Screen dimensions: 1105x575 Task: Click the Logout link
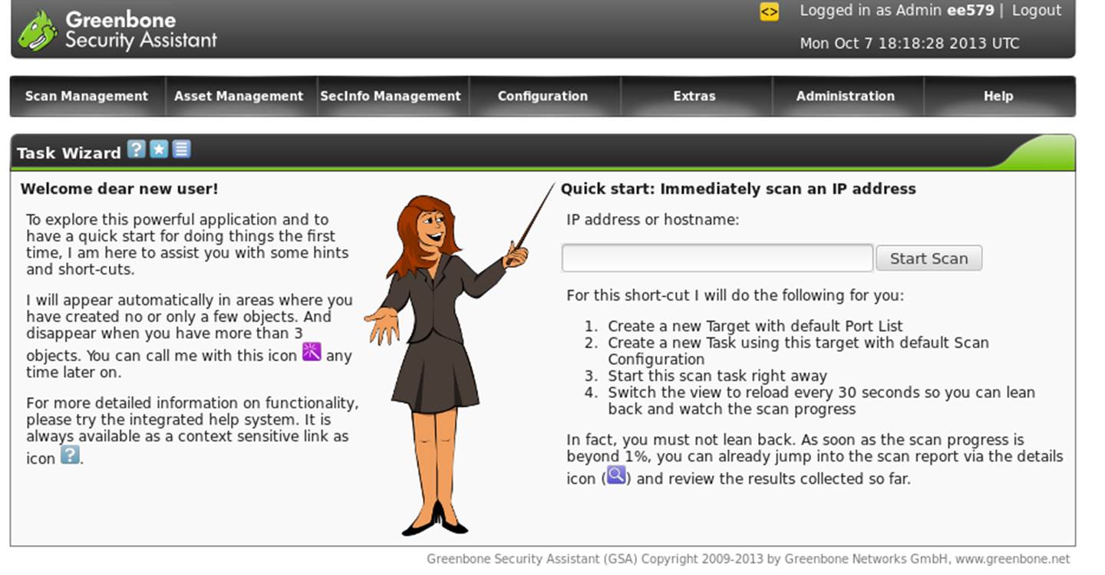point(1037,11)
